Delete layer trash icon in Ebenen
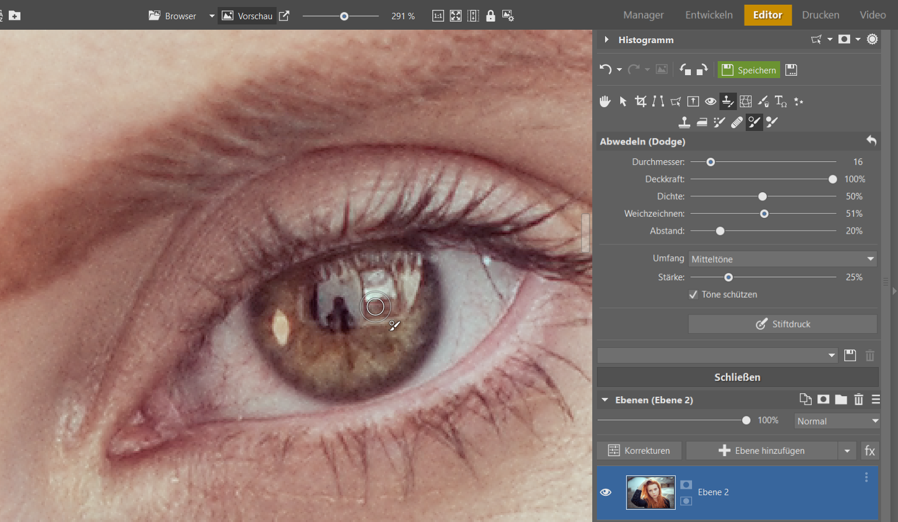898x522 pixels. point(858,399)
